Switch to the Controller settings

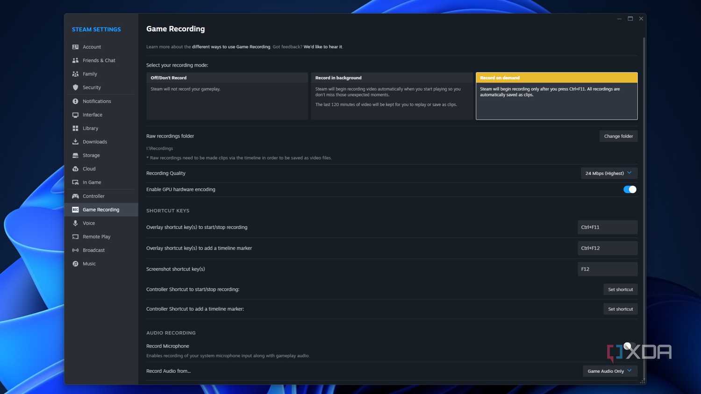101,196
